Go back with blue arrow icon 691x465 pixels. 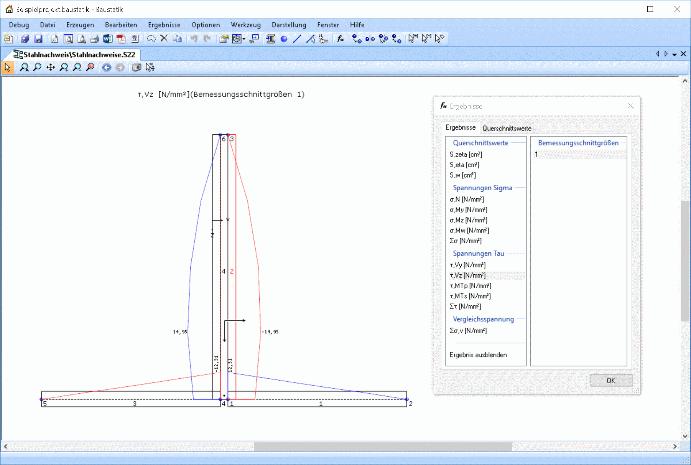click(x=107, y=68)
